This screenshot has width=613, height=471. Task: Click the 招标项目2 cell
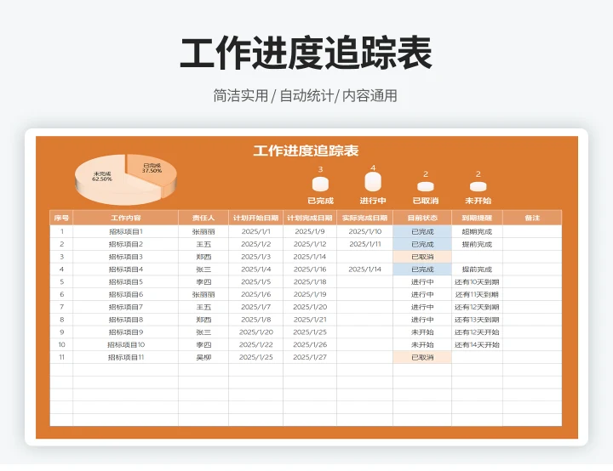(x=125, y=244)
